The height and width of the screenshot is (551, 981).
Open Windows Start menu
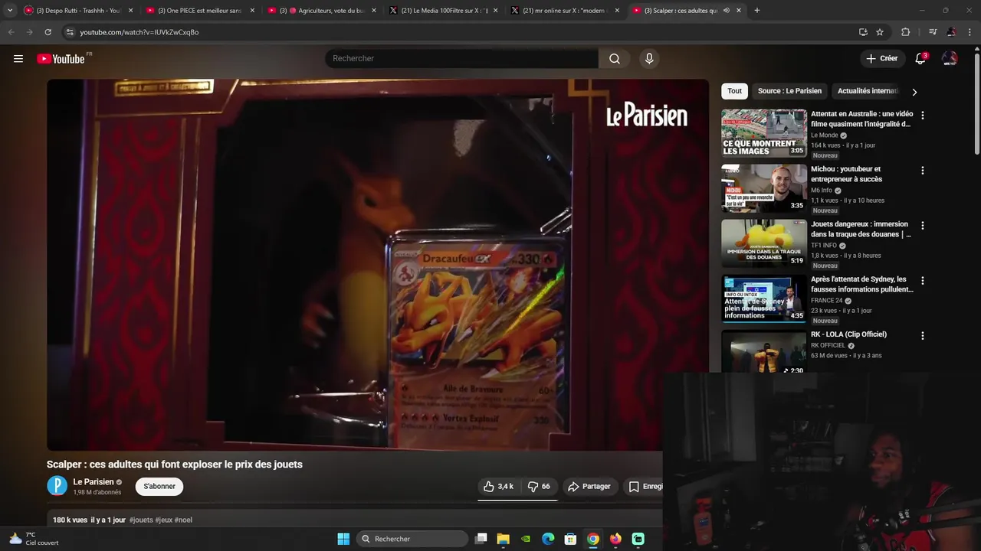click(x=343, y=539)
